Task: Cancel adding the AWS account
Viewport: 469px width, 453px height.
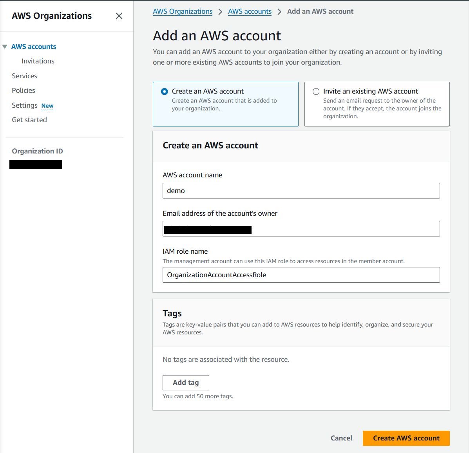Action: pyautogui.click(x=342, y=439)
